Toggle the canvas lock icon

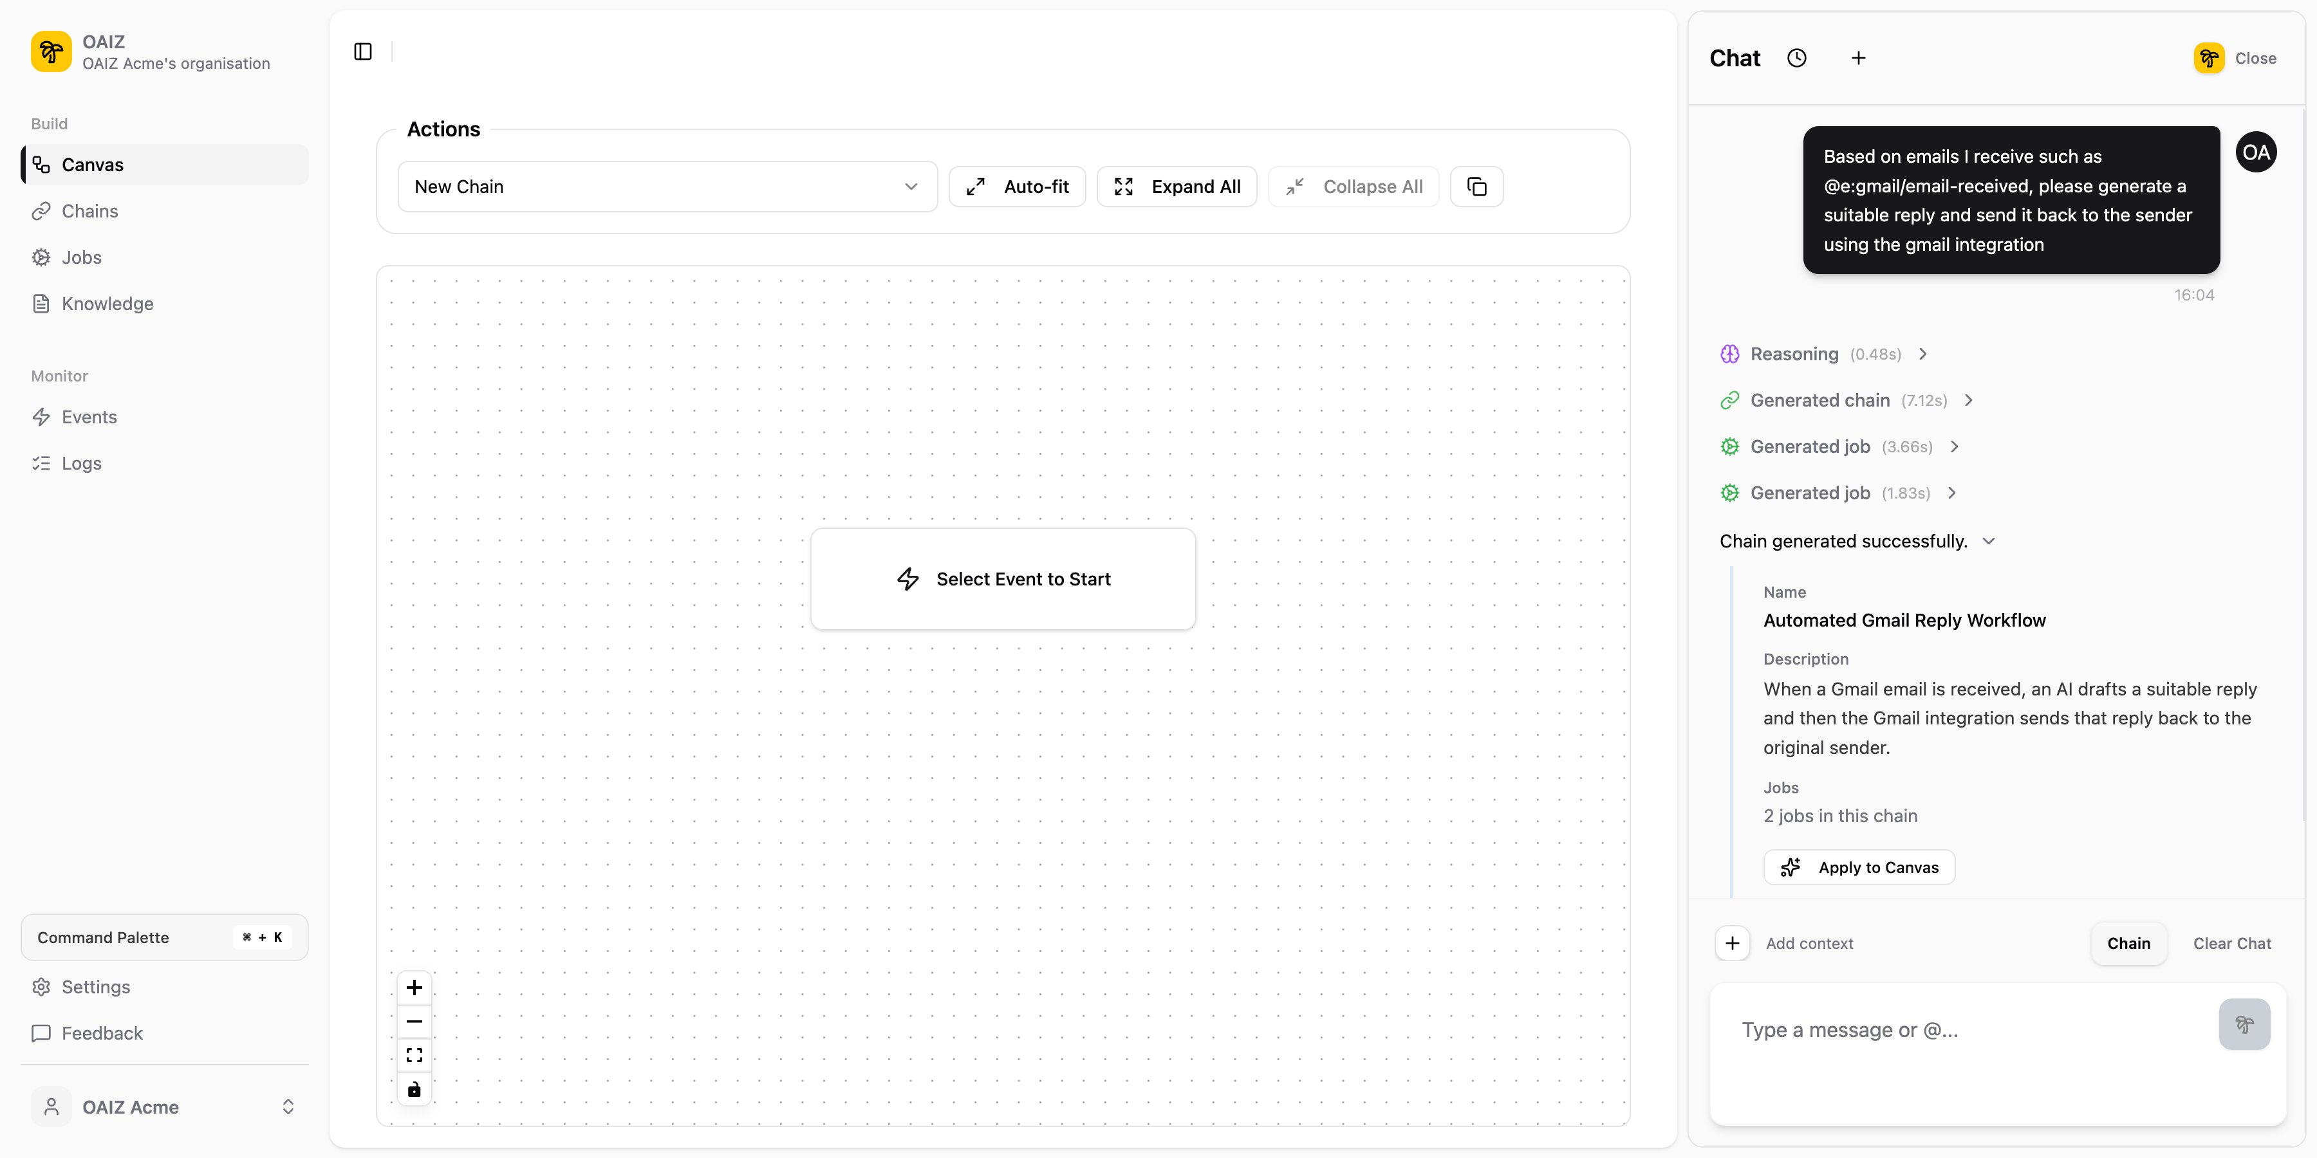click(414, 1089)
